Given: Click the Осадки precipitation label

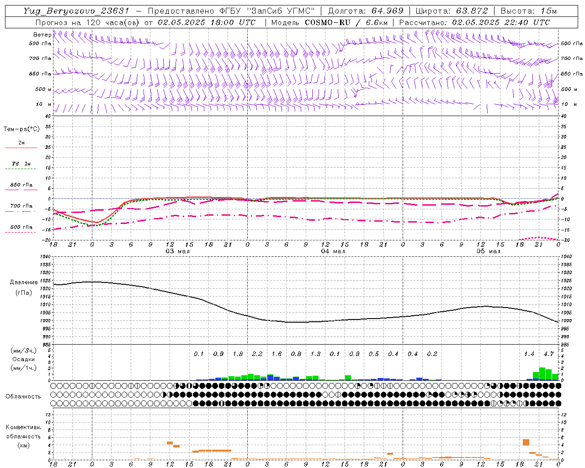Looking at the screenshot, I should [23, 359].
